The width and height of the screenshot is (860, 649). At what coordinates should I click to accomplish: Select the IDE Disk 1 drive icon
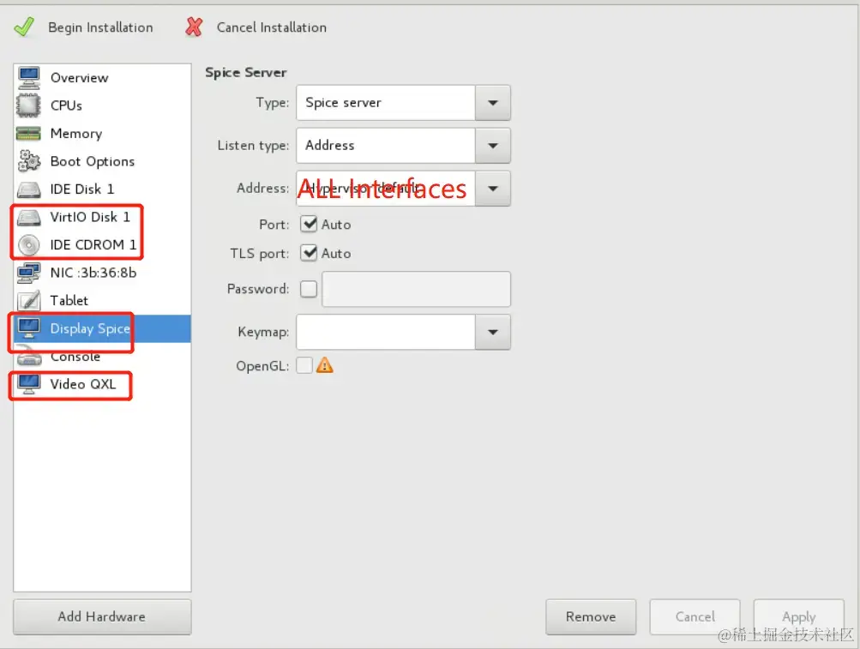coord(28,189)
